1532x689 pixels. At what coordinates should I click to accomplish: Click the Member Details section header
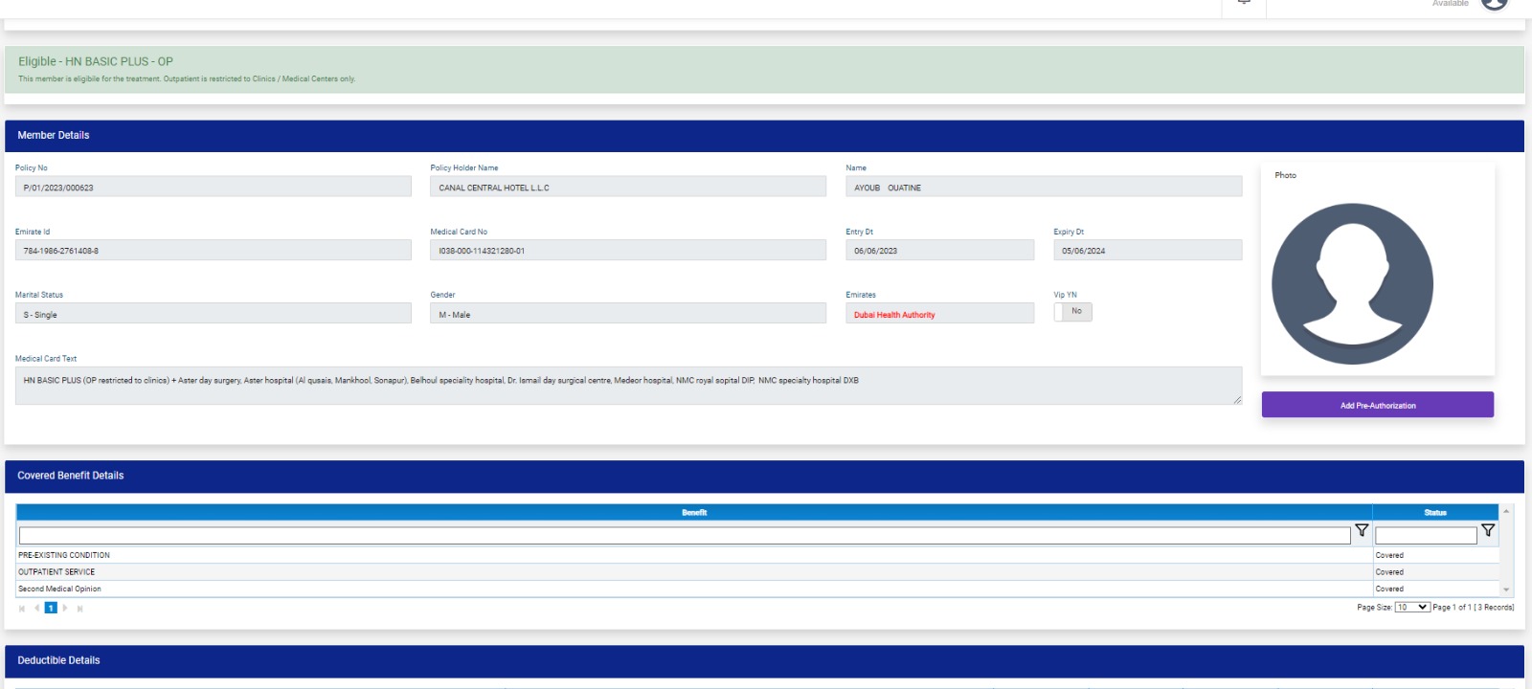pyautogui.click(x=764, y=136)
